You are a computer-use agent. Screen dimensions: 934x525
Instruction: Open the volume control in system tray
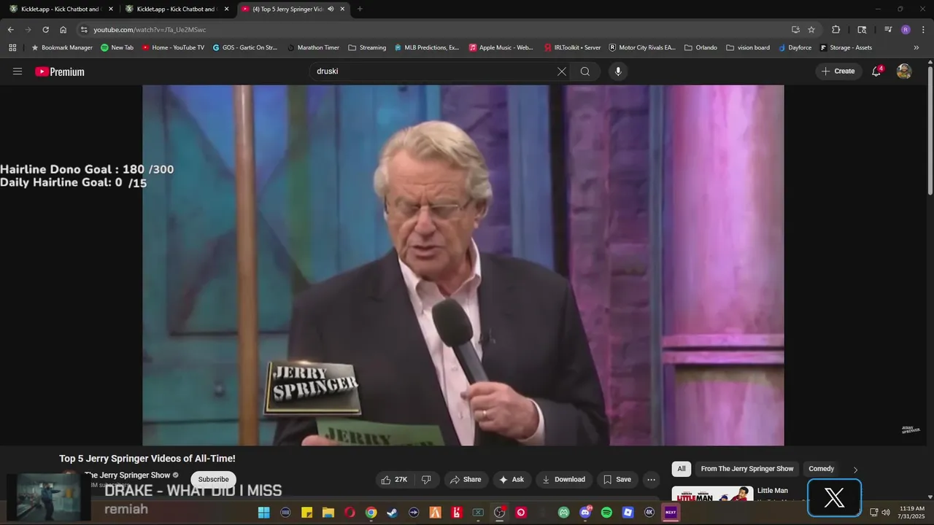pyautogui.click(x=886, y=512)
